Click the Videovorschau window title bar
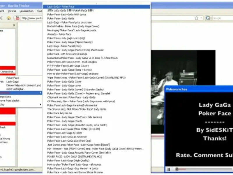Image resolution: width=233 pixels, height=175 pixels. [199, 89]
